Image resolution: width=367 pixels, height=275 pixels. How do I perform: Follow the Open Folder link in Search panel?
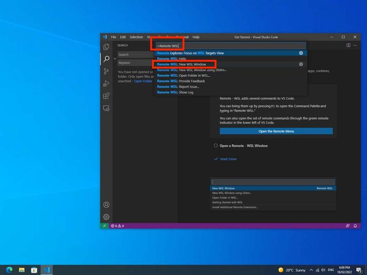pos(143,81)
